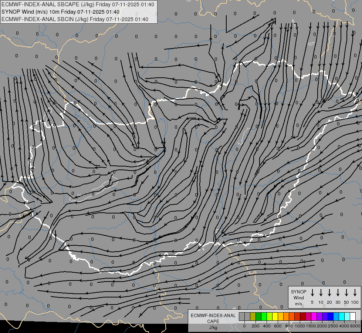Click the 20 label in wind legend
Screen dimensions: 362x333
(x=329, y=302)
